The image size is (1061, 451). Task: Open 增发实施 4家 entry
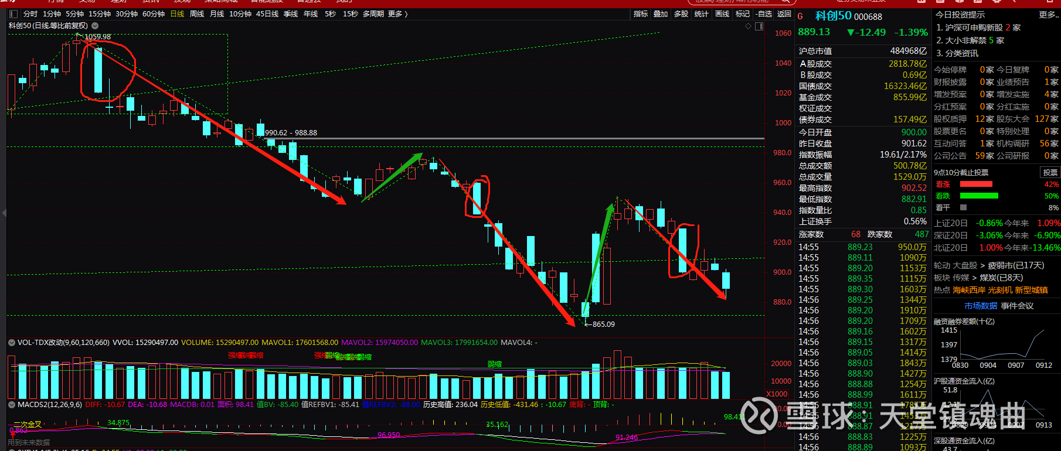1028,94
